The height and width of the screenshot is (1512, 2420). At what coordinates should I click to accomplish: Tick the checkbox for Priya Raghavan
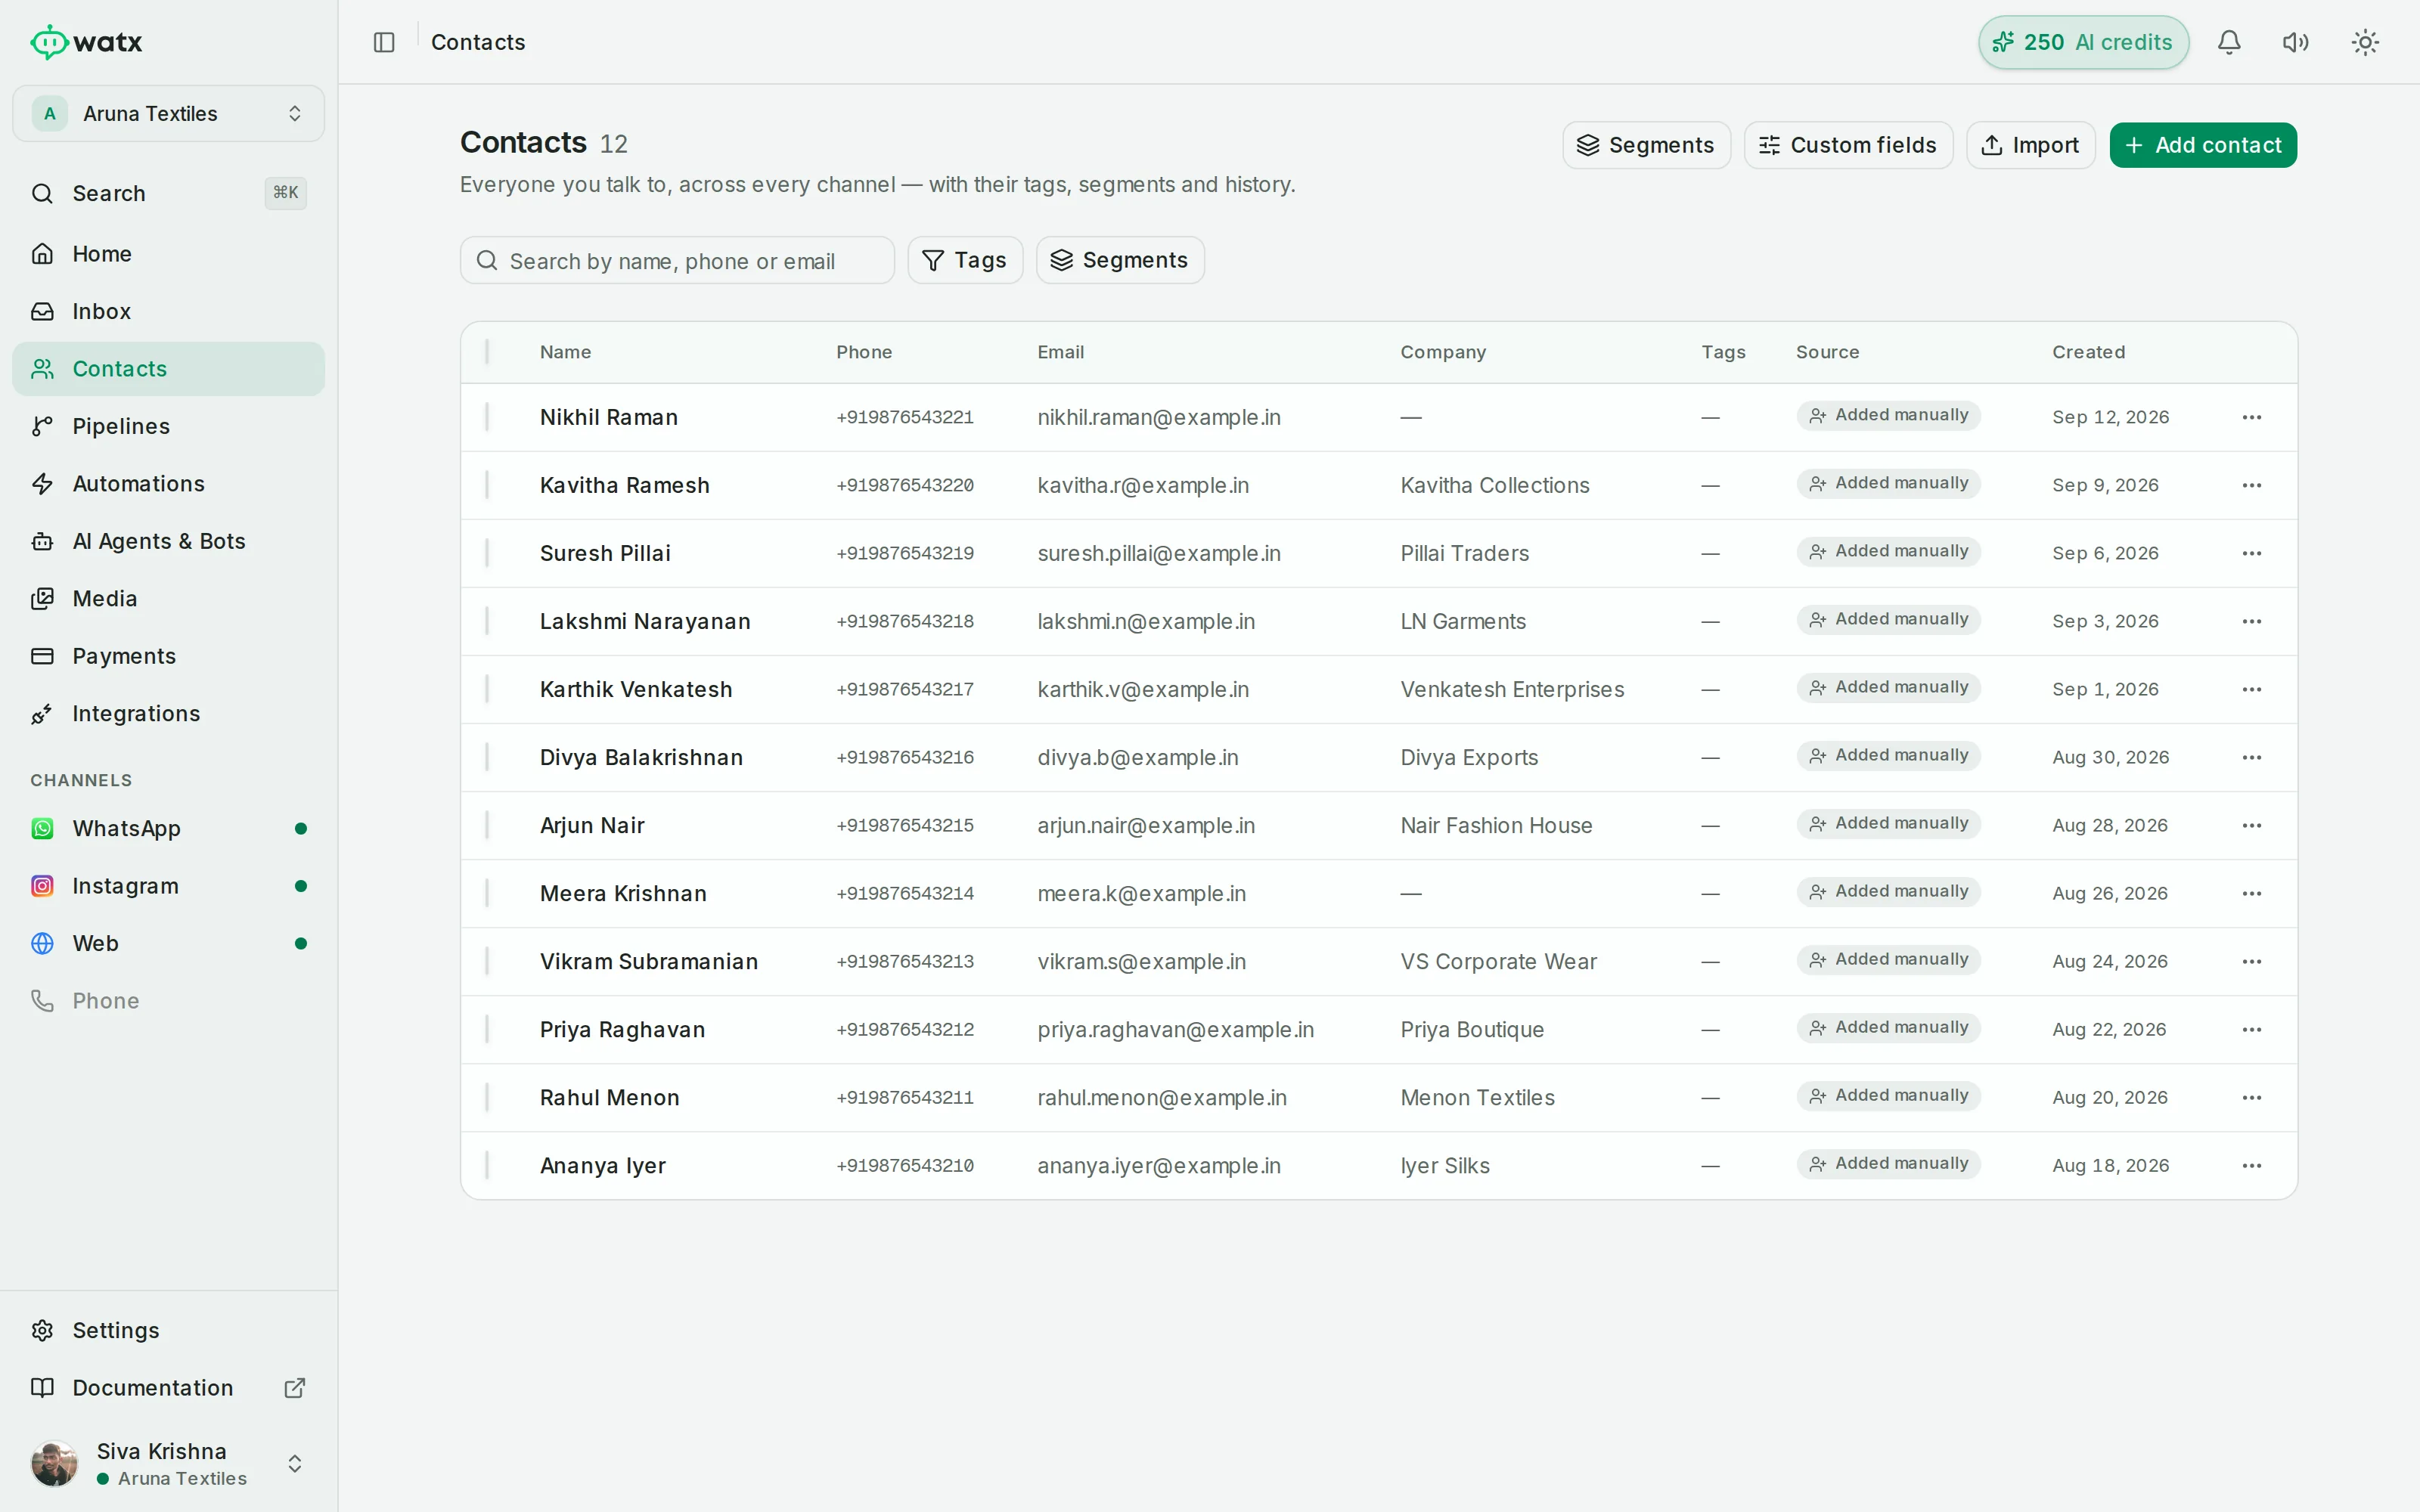click(487, 1029)
